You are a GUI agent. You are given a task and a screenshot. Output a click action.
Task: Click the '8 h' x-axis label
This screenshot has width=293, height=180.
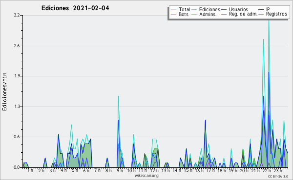click(x=108, y=170)
